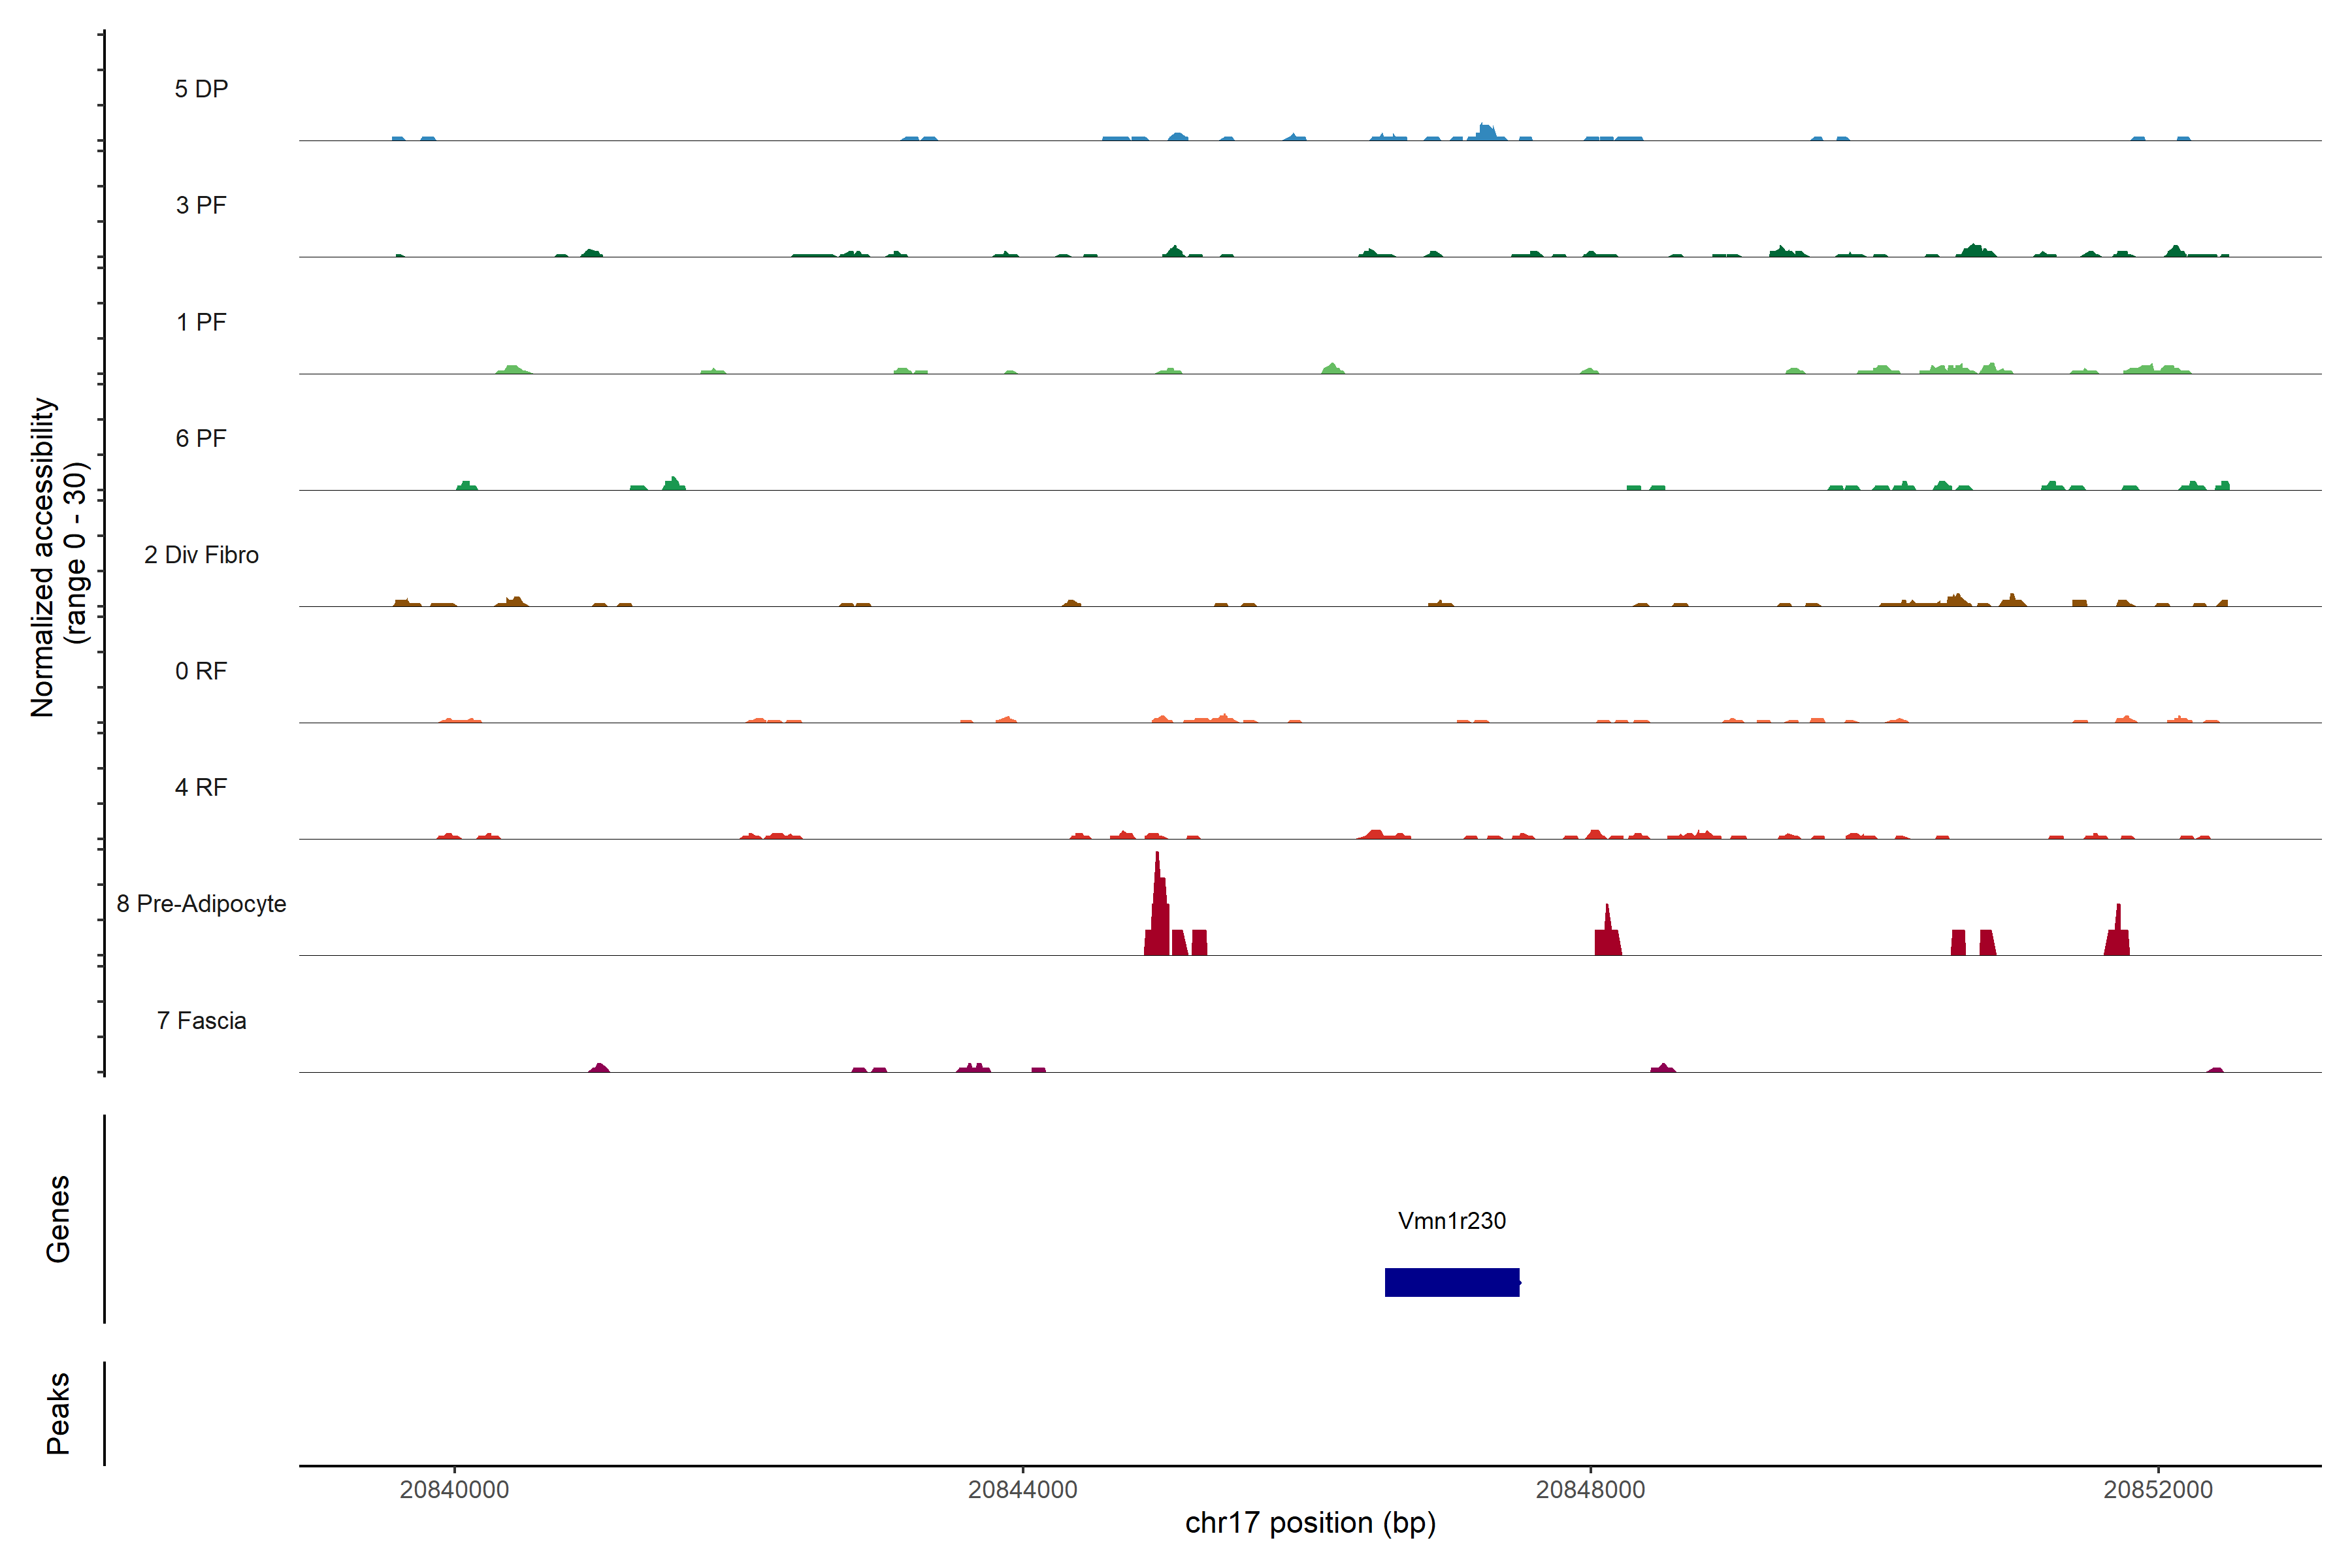Select the 8 Pre-Adipocyte track label
2352x1568 pixels.
[201, 904]
